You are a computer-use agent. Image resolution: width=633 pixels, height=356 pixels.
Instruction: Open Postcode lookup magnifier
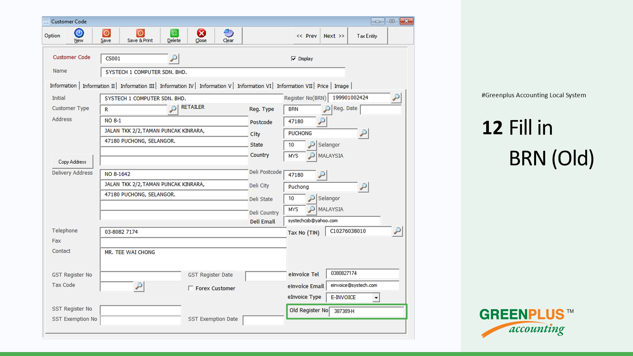click(x=322, y=121)
